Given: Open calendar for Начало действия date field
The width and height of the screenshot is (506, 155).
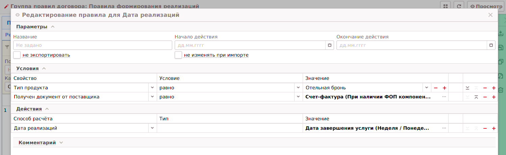Looking at the screenshot, I should point(330,45).
